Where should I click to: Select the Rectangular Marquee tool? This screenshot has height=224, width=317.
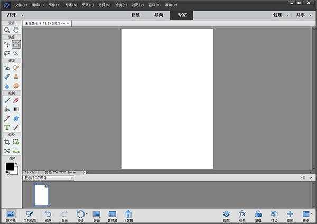pyautogui.click(x=16, y=44)
